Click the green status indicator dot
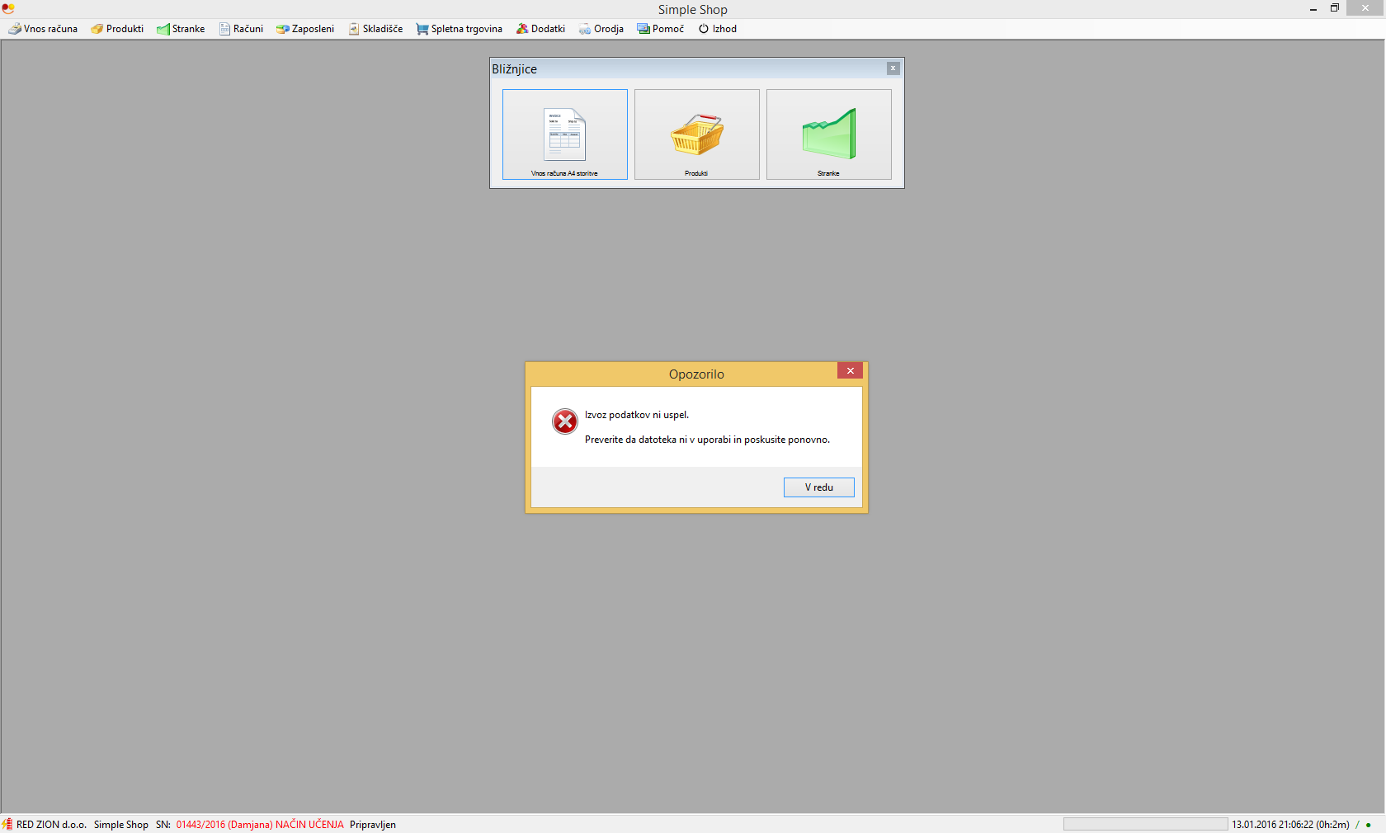 pos(1368,825)
